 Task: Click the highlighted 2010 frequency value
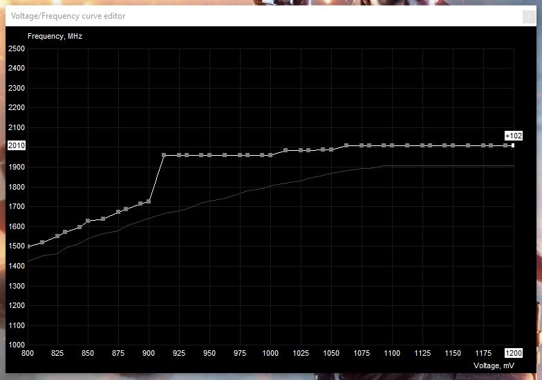tap(17, 145)
